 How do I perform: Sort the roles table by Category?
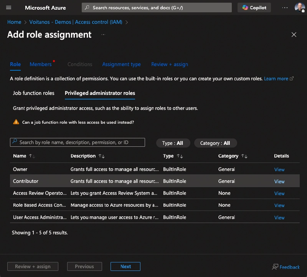229,156
